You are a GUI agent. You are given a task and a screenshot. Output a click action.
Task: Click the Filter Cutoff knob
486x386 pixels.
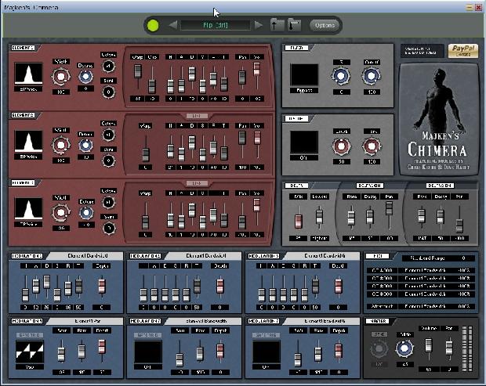coord(372,76)
